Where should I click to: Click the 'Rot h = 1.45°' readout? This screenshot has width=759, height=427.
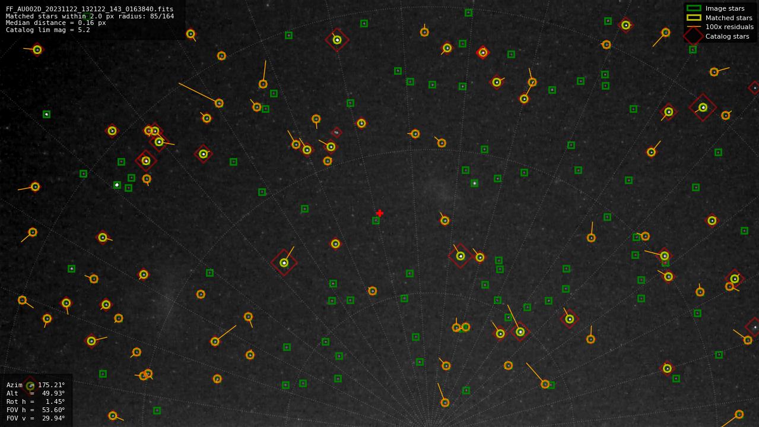pyautogui.click(x=36, y=401)
